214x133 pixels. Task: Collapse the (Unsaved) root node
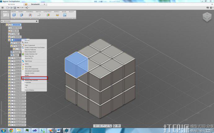coord(3,25)
